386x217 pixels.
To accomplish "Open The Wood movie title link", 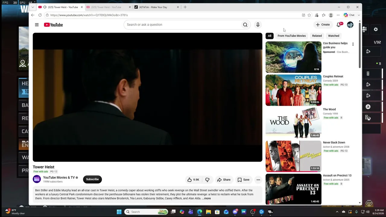I will click(329, 109).
